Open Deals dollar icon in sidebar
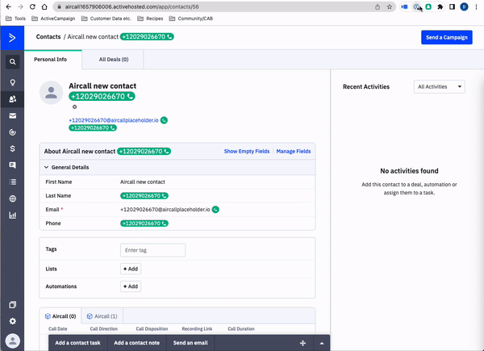The height and width of the screenshot is (351, 484). tap(12, 148)
